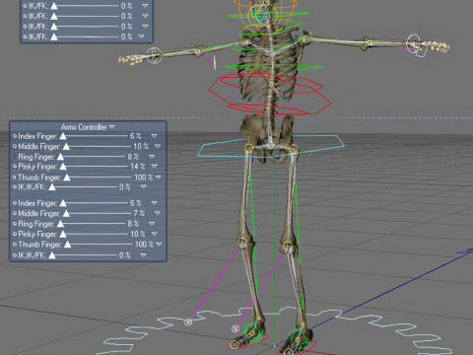Image resolution: width=473 pixels, height=355 pixels.
Task: Click slider handle on Middle Finger 7% row
Action: click(66, 214)
